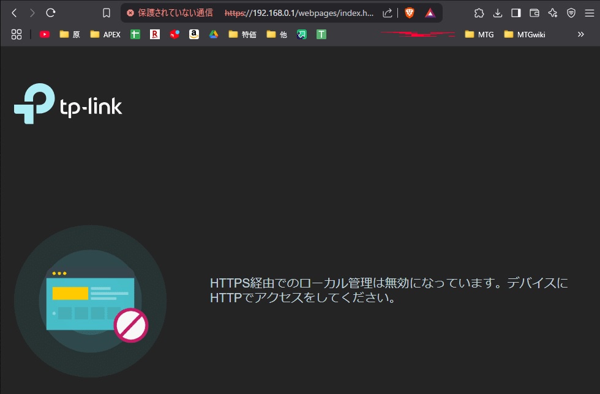The width and height of the screenshot is (600, 394).
Task: Toggle the browser sidebar panel
Action: [516, 13]
